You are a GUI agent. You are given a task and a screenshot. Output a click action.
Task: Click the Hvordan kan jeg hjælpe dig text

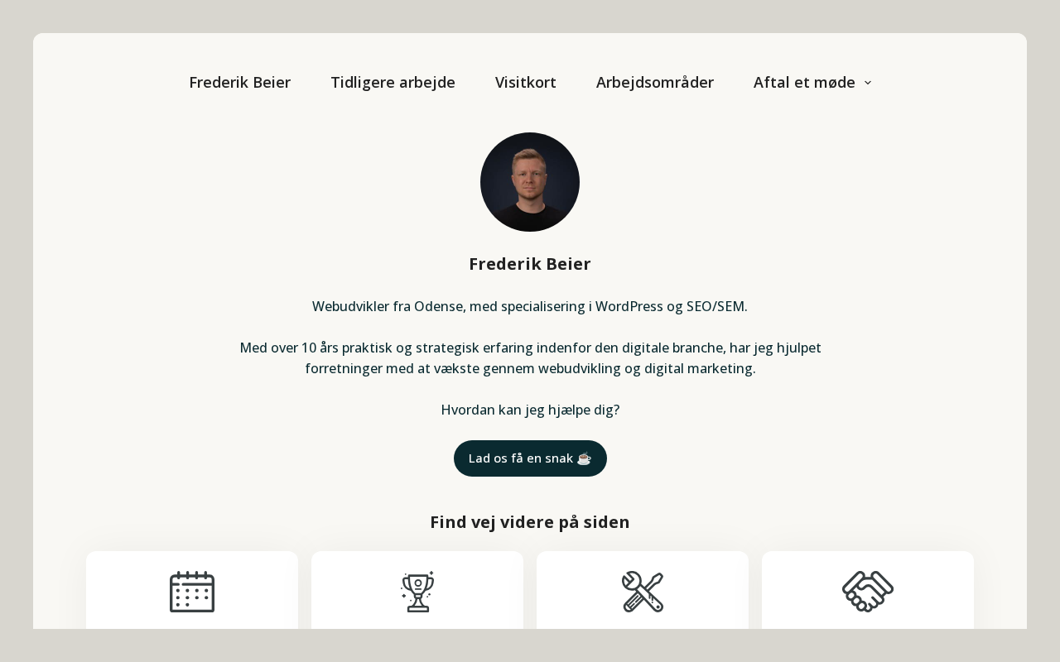[530, 410]
